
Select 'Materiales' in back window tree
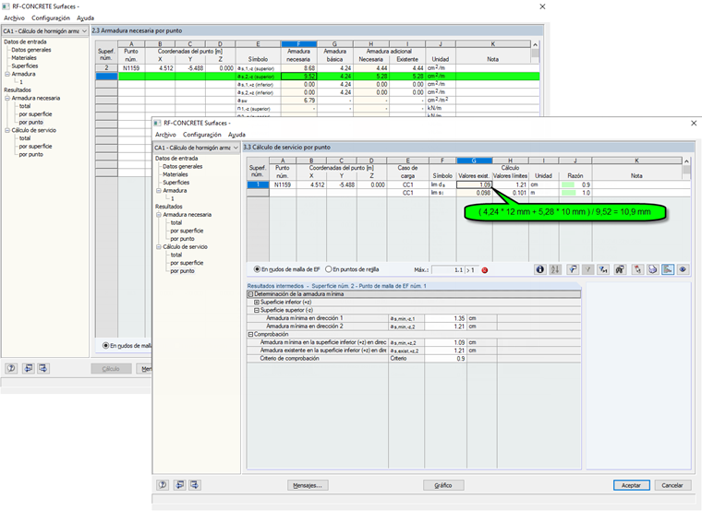tap(24, 58)
